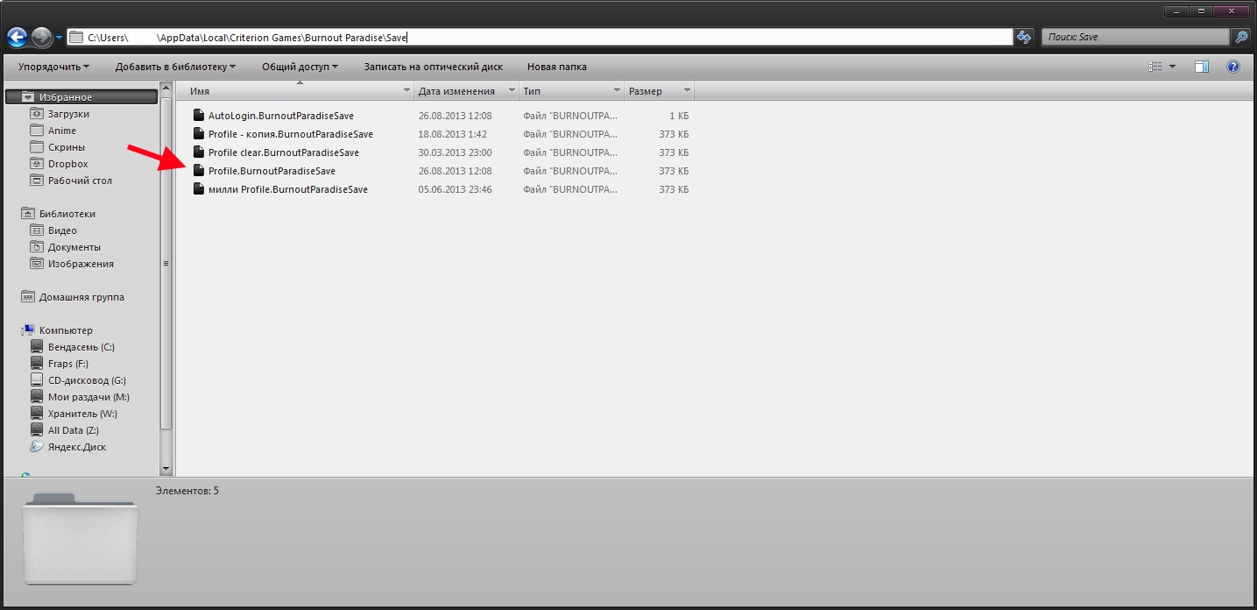Sort by Дата изменения column header

coord(456,91)
